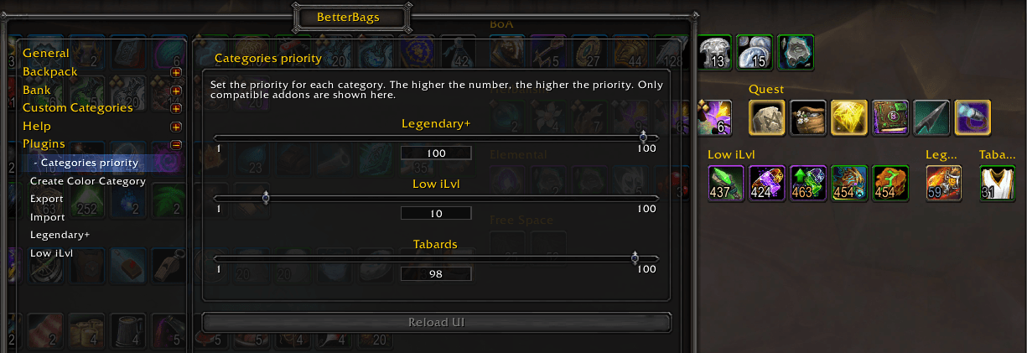Expand the Backpack options section
Screen dimensions: 1027x353
[x=176, y=72]
